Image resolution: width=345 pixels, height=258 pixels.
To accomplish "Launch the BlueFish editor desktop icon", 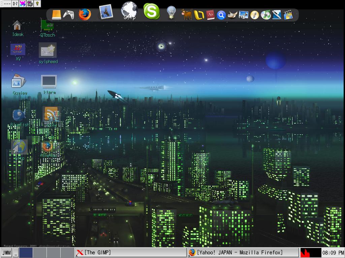I will click(19, 115).
